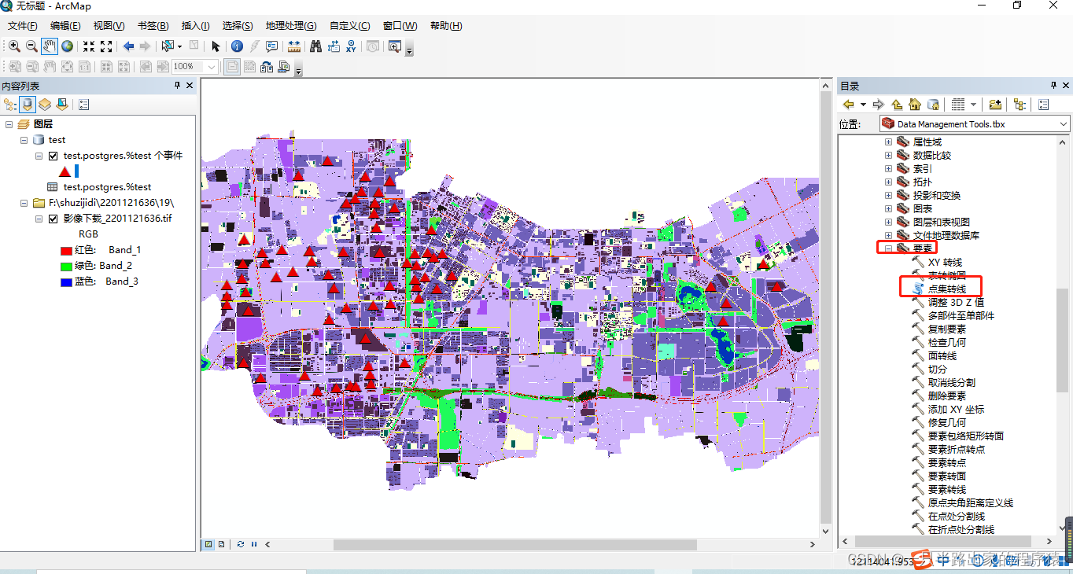Collapse the 图层 data frame node
The width and height of the screenshot is (1073, 574).
pos(9,124)
